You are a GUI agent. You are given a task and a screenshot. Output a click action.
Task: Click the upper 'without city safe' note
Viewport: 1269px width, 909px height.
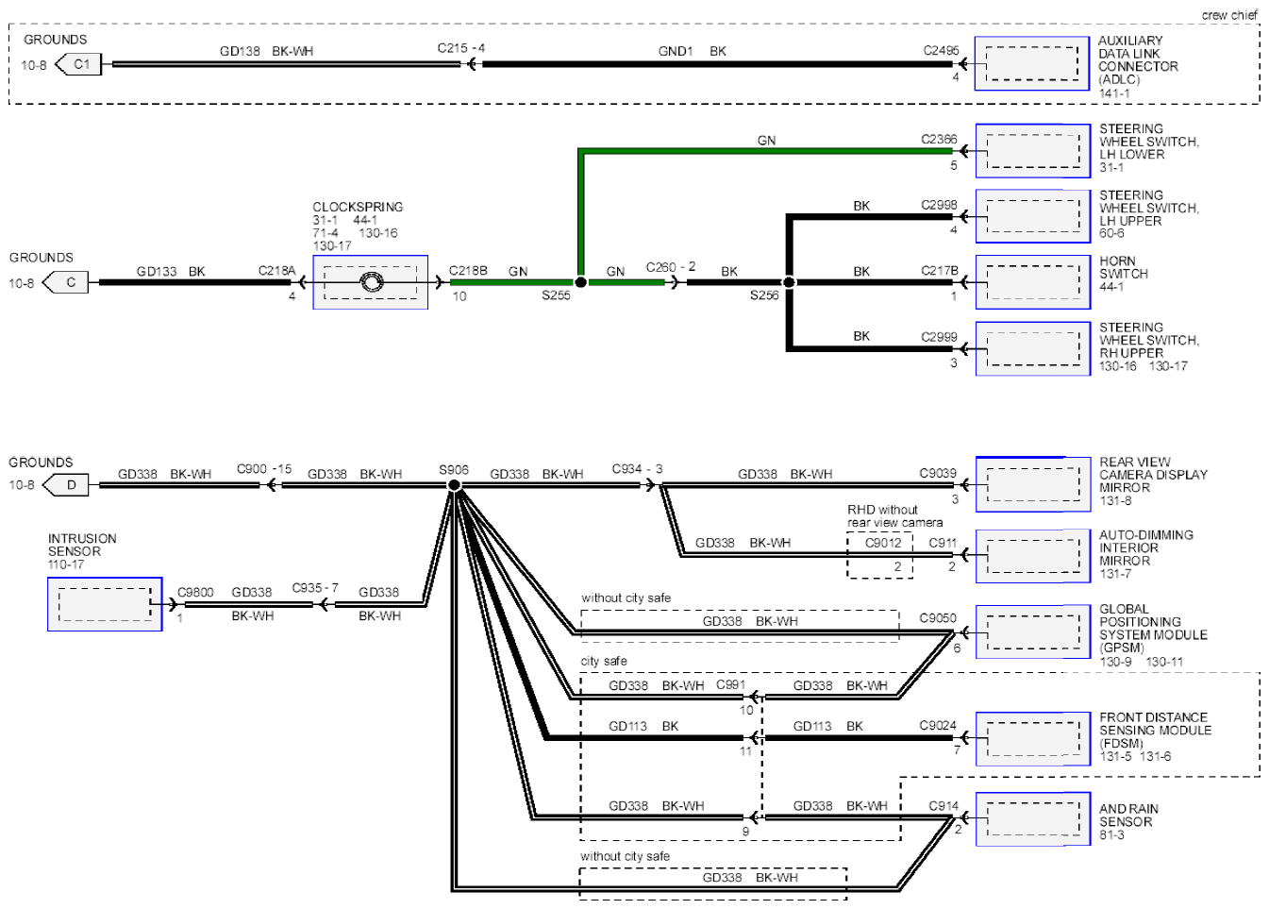pyautogui.click(x=626, y=598)
